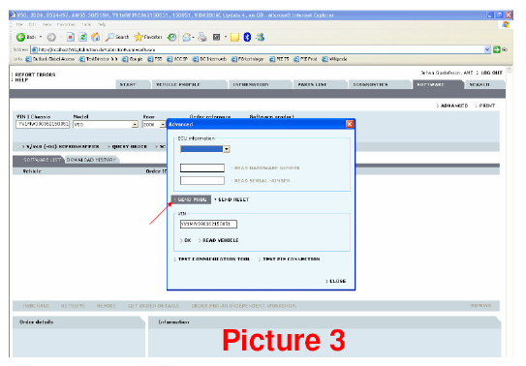The height and width of the screenshot is (366, 526).
Task: Open the IE File menu
Action: coord(19,24)
